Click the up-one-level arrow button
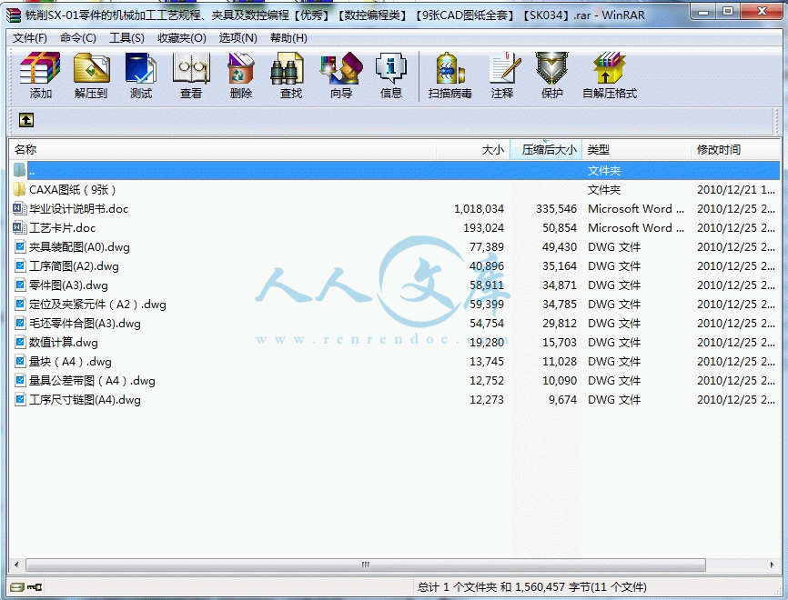The height and width of the screenshot is (600, 788). pos(26,120)
